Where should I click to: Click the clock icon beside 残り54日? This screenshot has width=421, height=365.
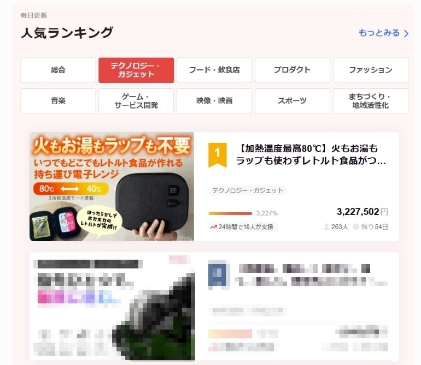(356, 227)
